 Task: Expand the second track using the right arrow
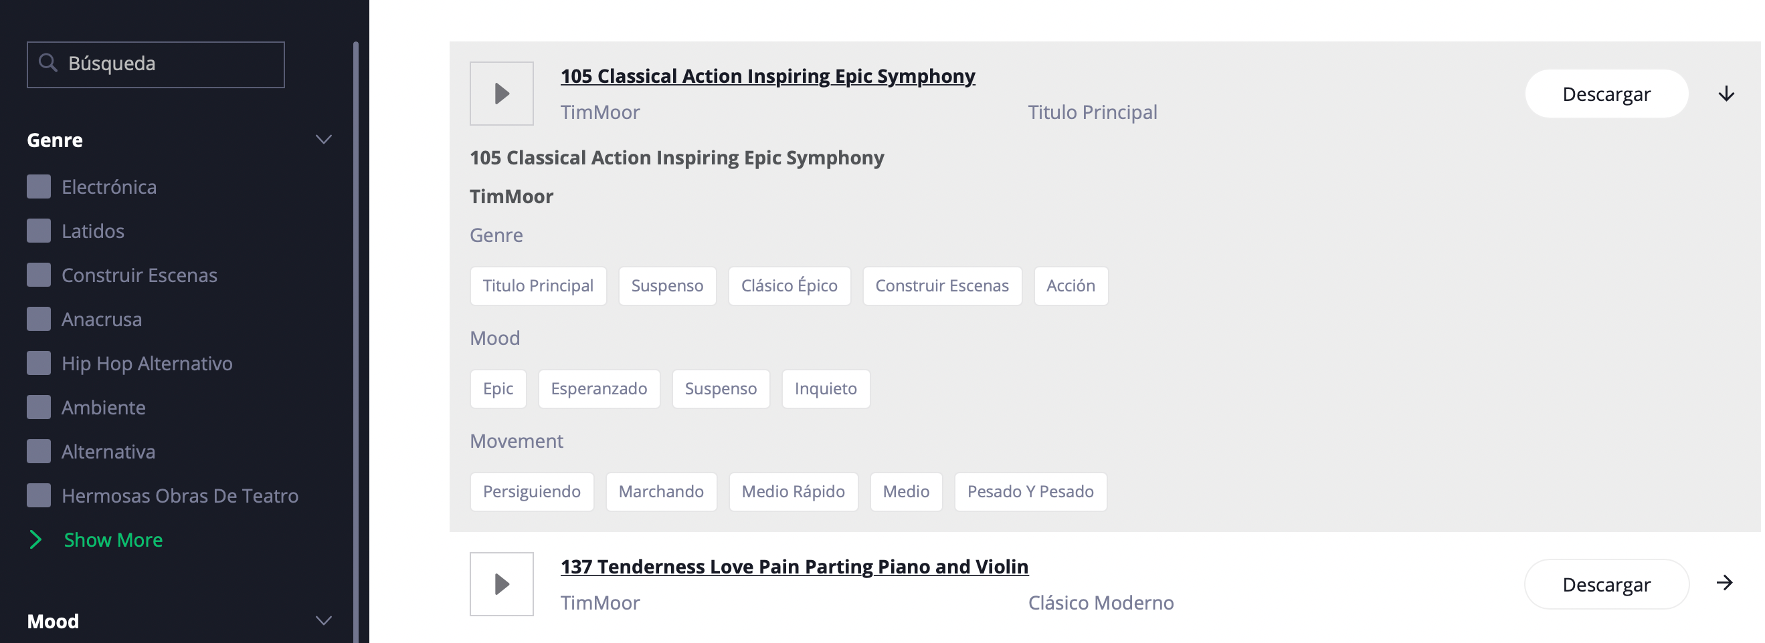pos(1724,583)
